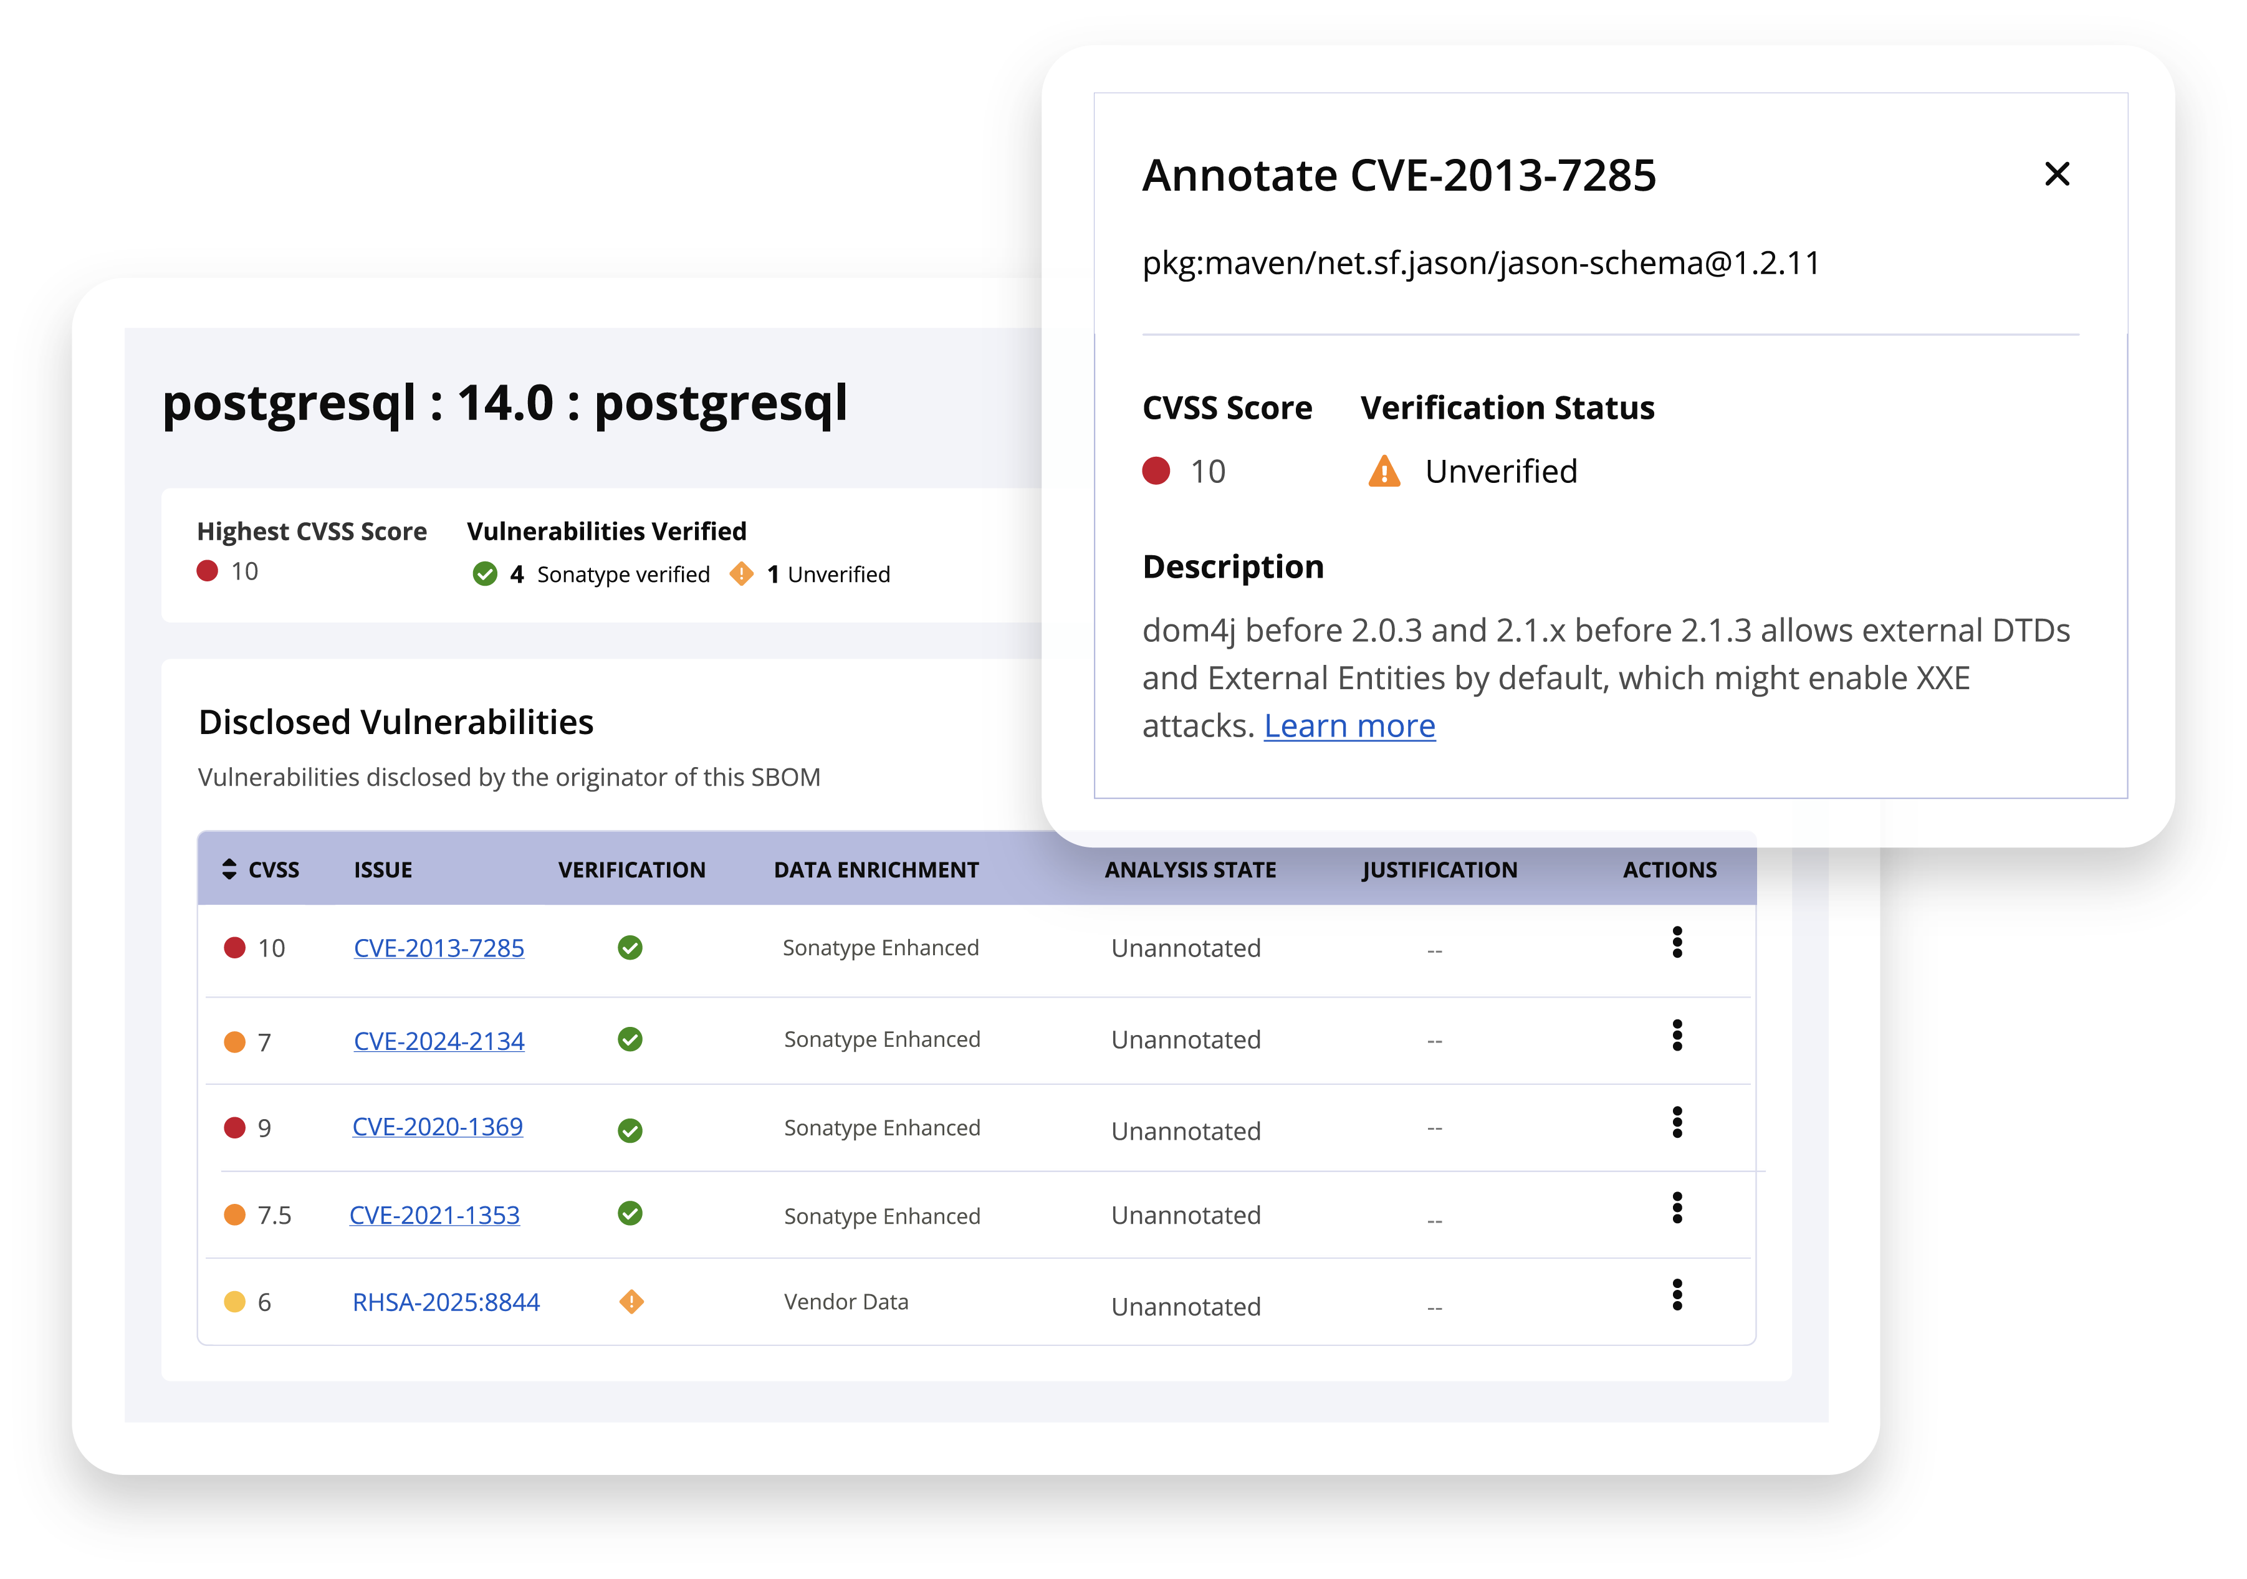2247x1579 pixels.
Task: Open the CVE-2013-7285 issue link
Action: [x=438, y=948]
